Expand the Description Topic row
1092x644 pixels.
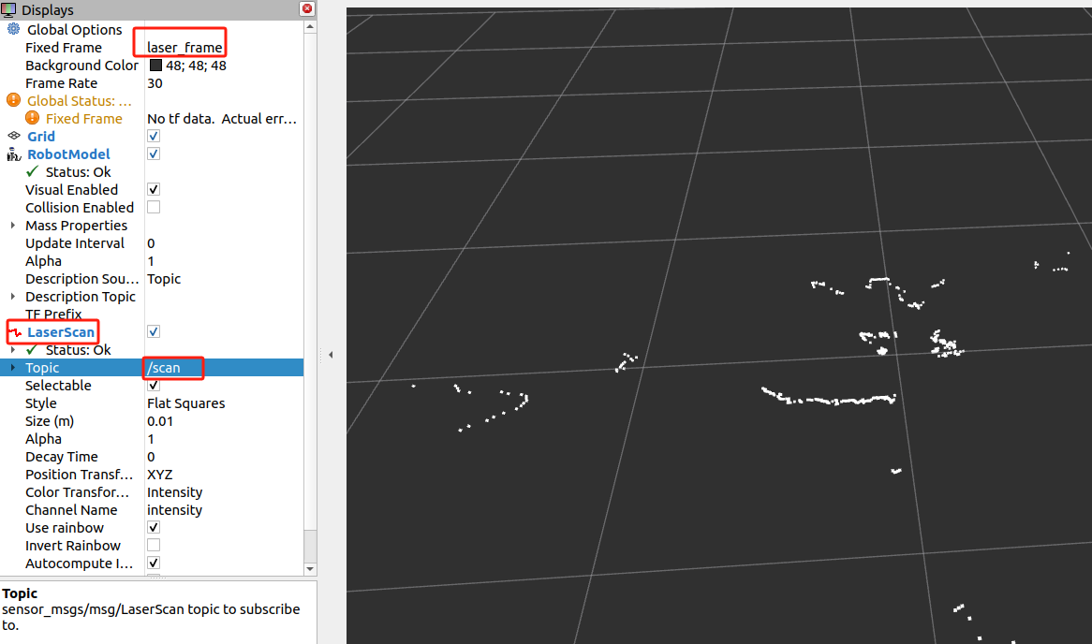12,296
